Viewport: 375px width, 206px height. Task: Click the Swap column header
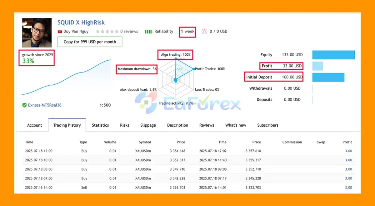[x=321, y=142]
